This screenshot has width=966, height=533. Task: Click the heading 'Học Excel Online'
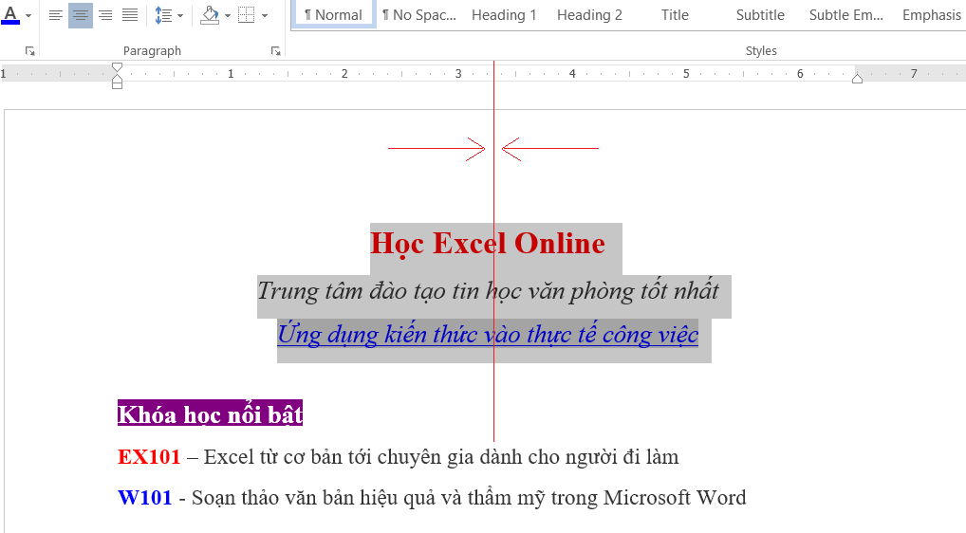click(488, 243)
